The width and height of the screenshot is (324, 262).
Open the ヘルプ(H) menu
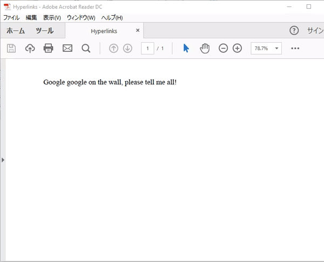[112, 18]
